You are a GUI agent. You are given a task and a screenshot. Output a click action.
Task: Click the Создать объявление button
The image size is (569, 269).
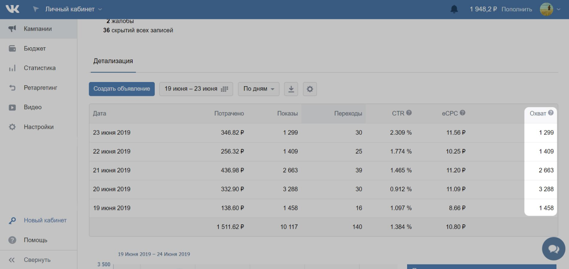click(122, 89)
